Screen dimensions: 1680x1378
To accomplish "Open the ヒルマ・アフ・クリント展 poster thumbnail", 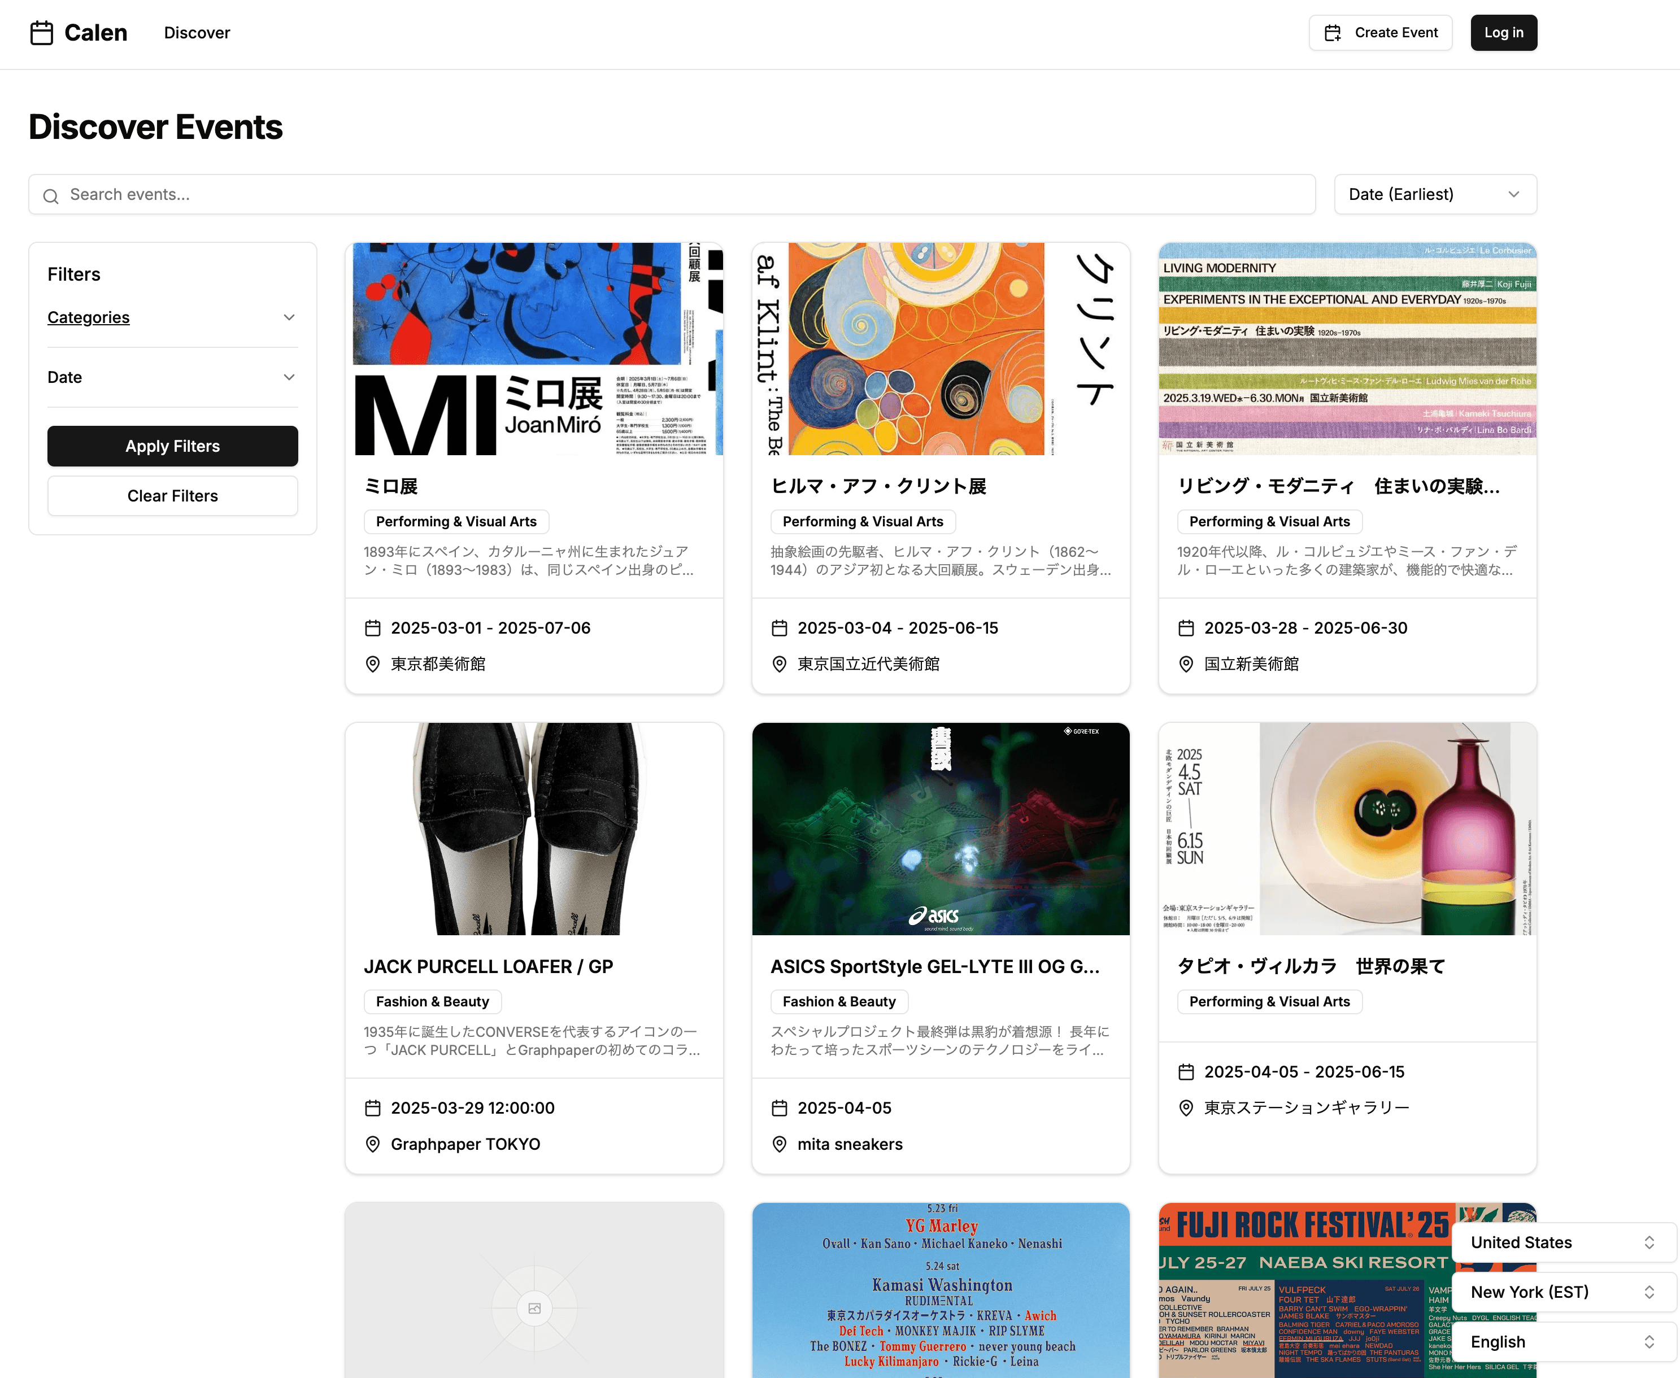I will click(941, 349).
